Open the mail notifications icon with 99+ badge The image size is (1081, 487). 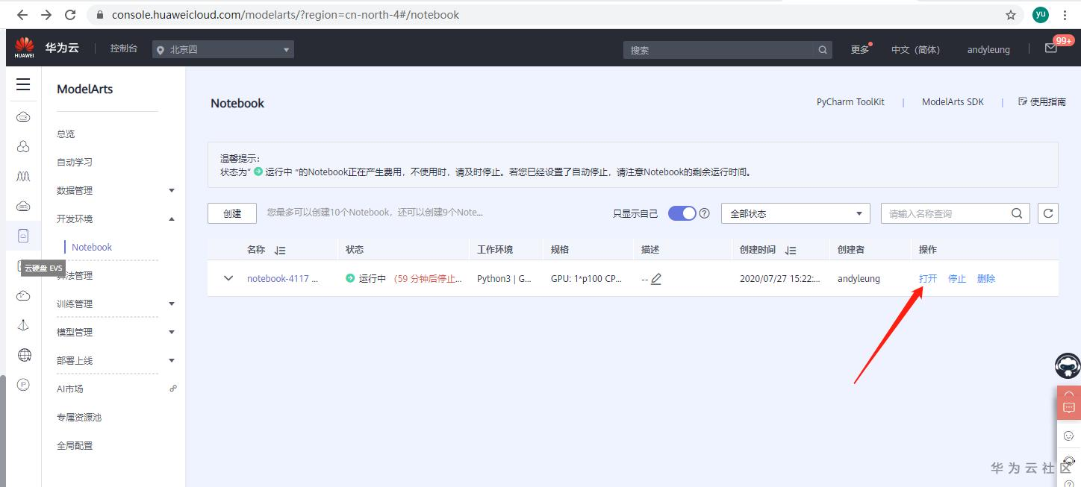[1051, 48]
